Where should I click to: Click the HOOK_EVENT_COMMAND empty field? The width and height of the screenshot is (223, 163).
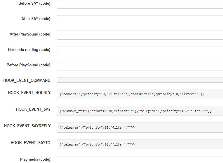click(x=140, y=80)
